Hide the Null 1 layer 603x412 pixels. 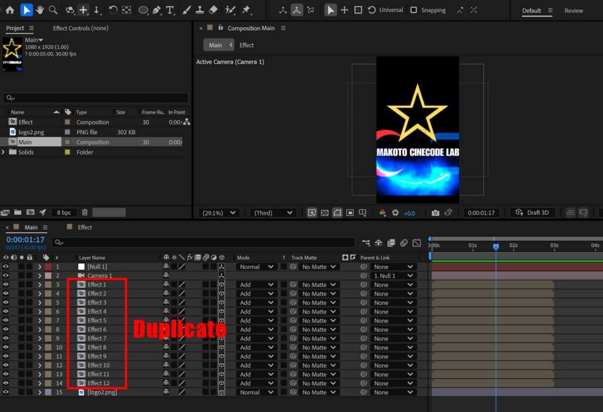6,267
